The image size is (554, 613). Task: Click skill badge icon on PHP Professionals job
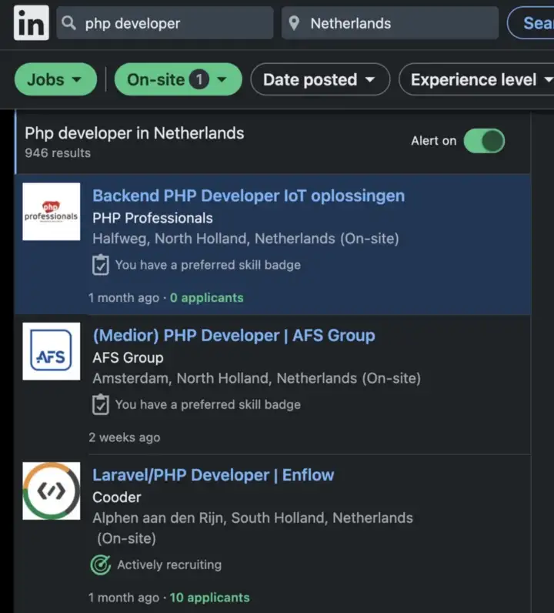100,265
